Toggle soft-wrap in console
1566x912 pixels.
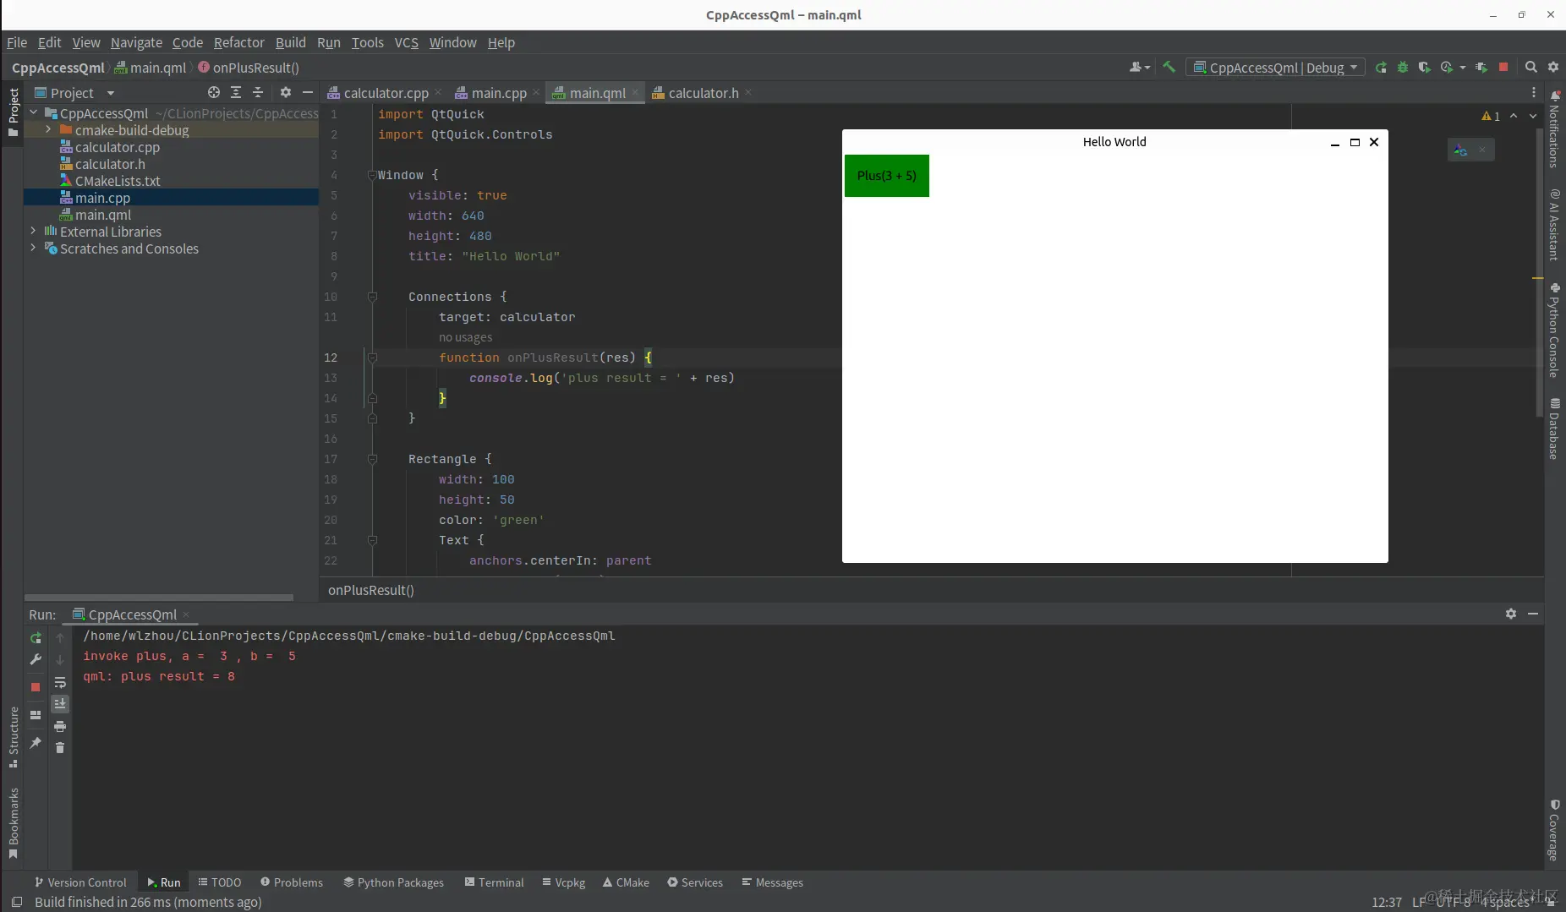coord(60,682)
